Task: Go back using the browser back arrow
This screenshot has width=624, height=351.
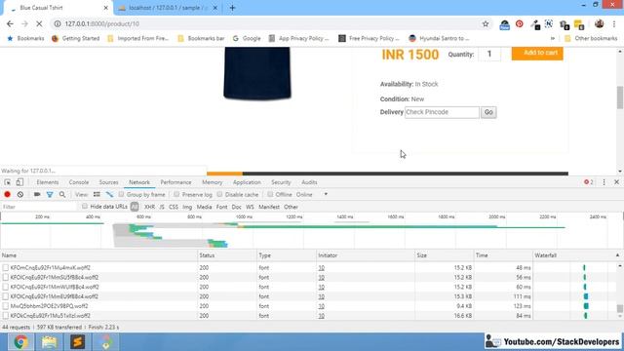Action: (10, 23)
